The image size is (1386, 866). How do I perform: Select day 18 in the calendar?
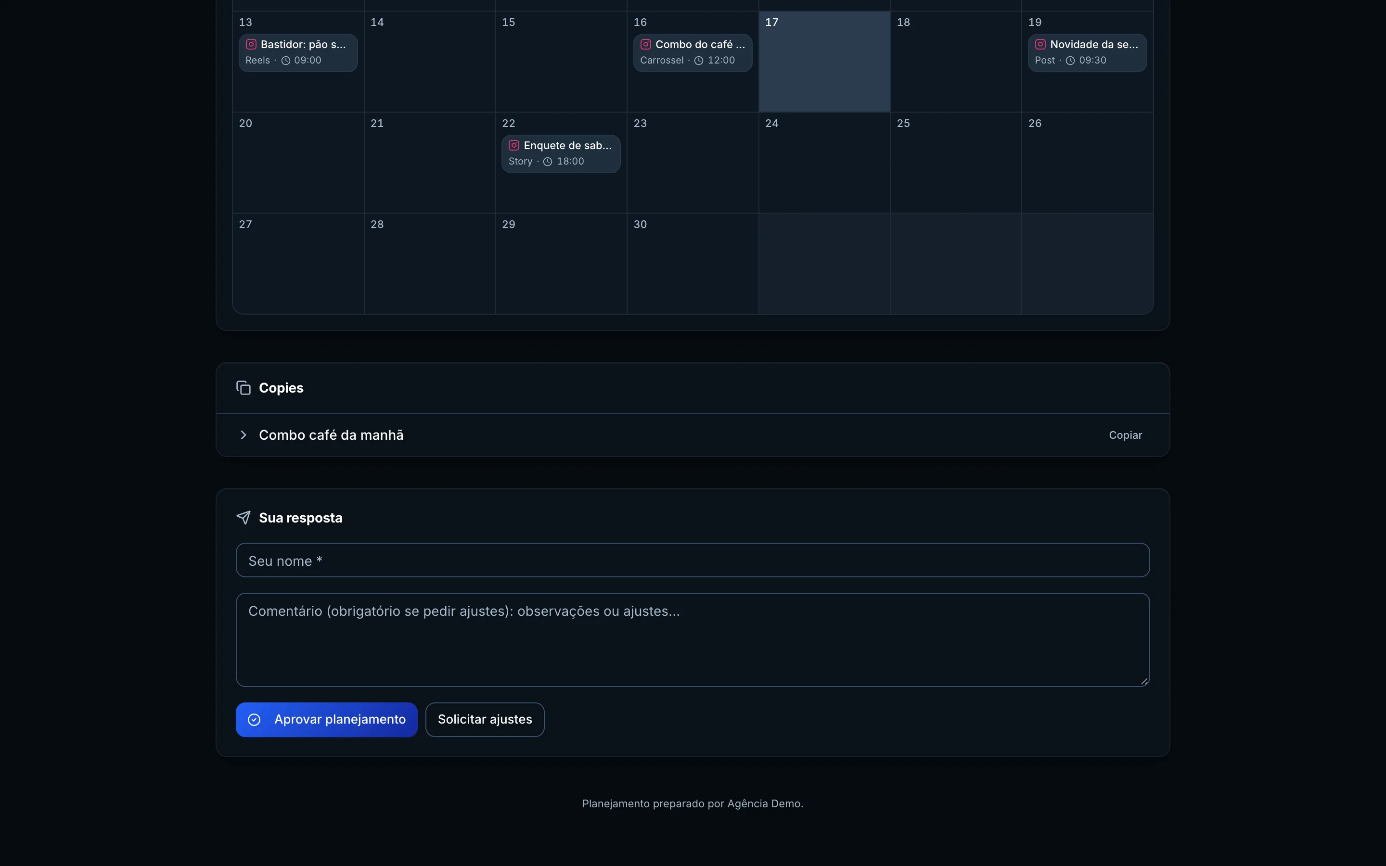(x=956, y=62)
